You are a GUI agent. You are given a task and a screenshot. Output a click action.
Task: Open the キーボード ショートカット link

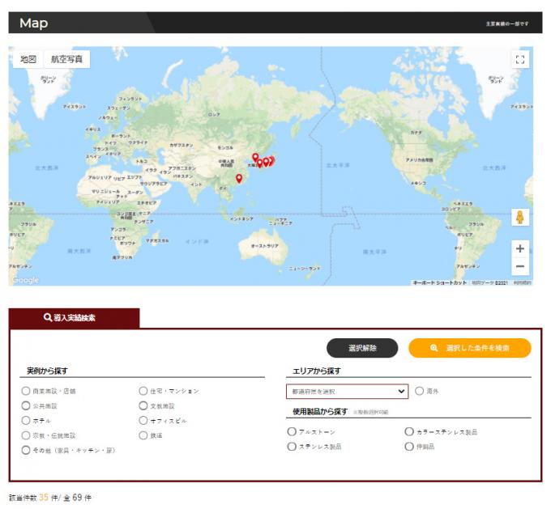point(440,282)
